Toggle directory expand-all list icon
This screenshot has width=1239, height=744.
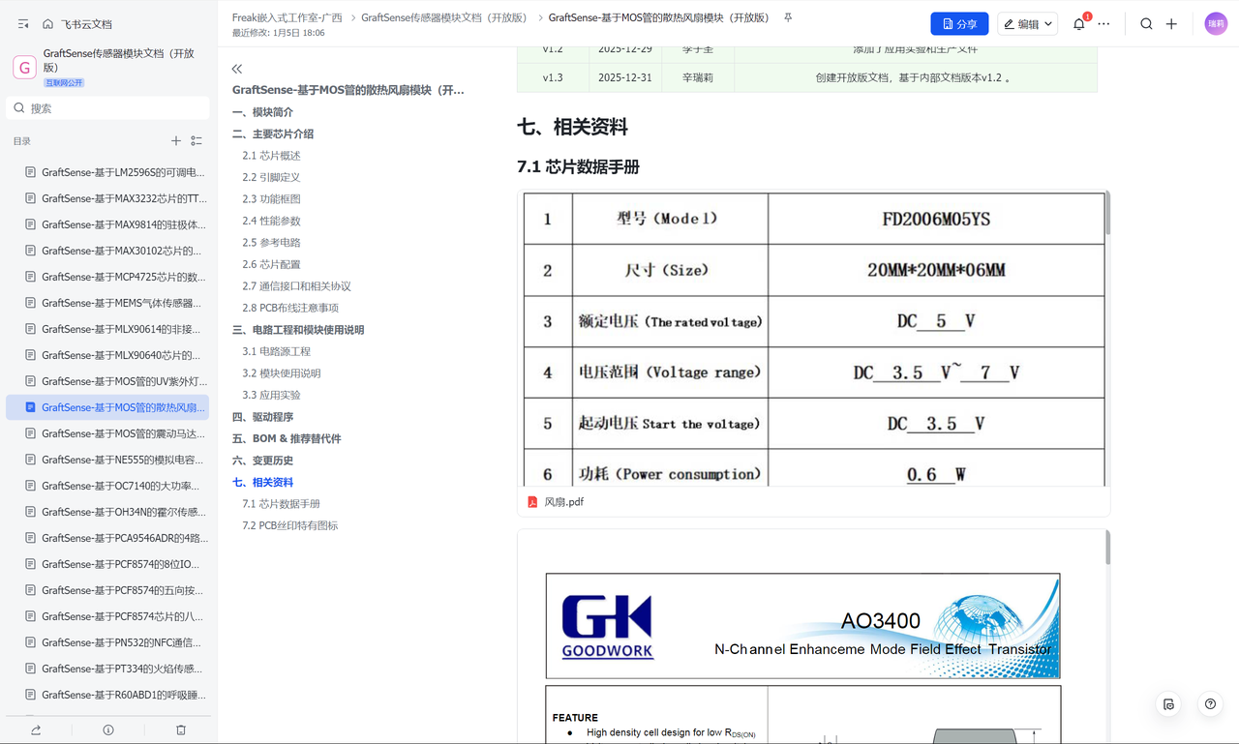click(x=196, y=141)
